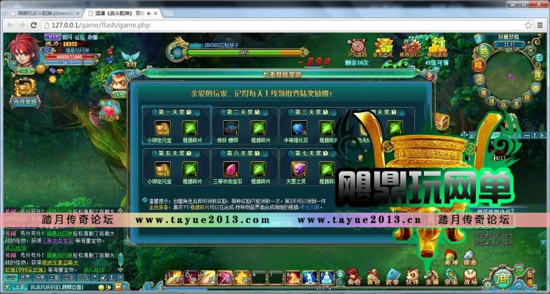Open the 武学 martial skills book icon
Screen dimensions: 550x294
click(x=392, y=276)
